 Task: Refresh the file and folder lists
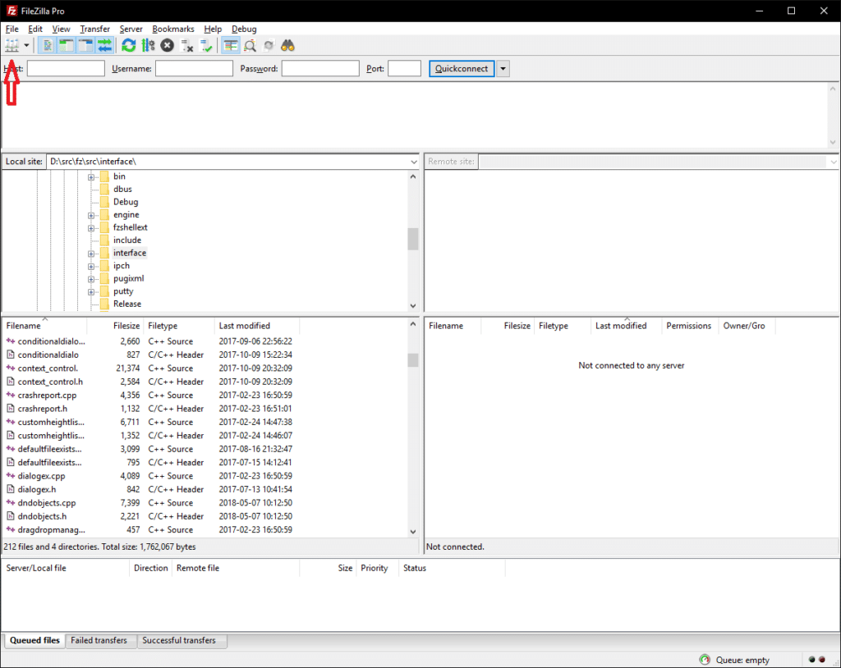[x=129, y=46]
